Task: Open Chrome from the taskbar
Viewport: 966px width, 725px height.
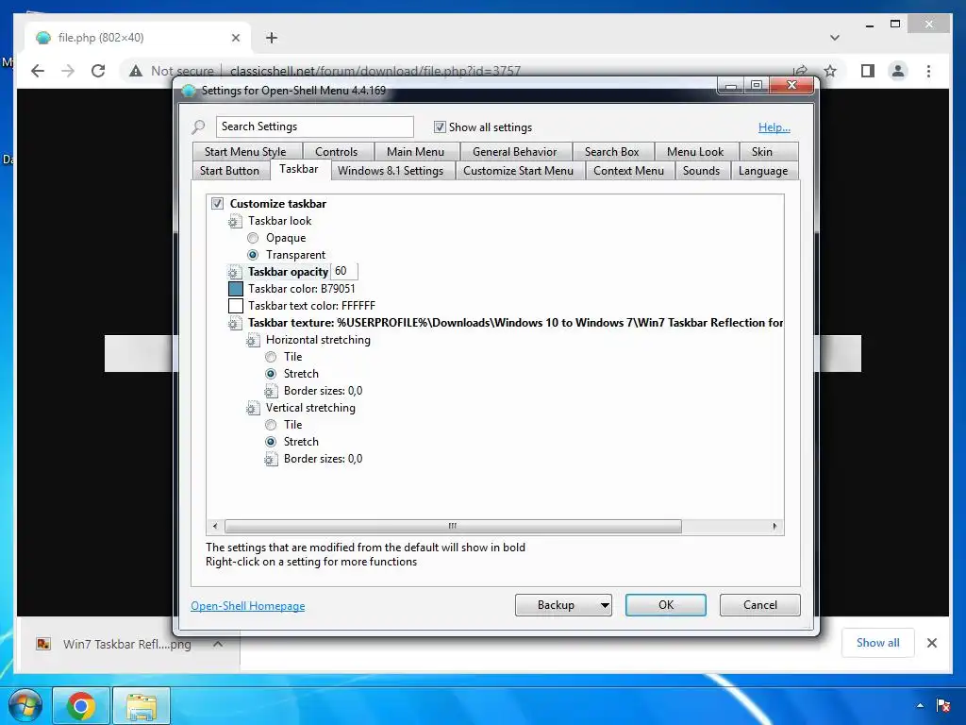Action: 81,706
